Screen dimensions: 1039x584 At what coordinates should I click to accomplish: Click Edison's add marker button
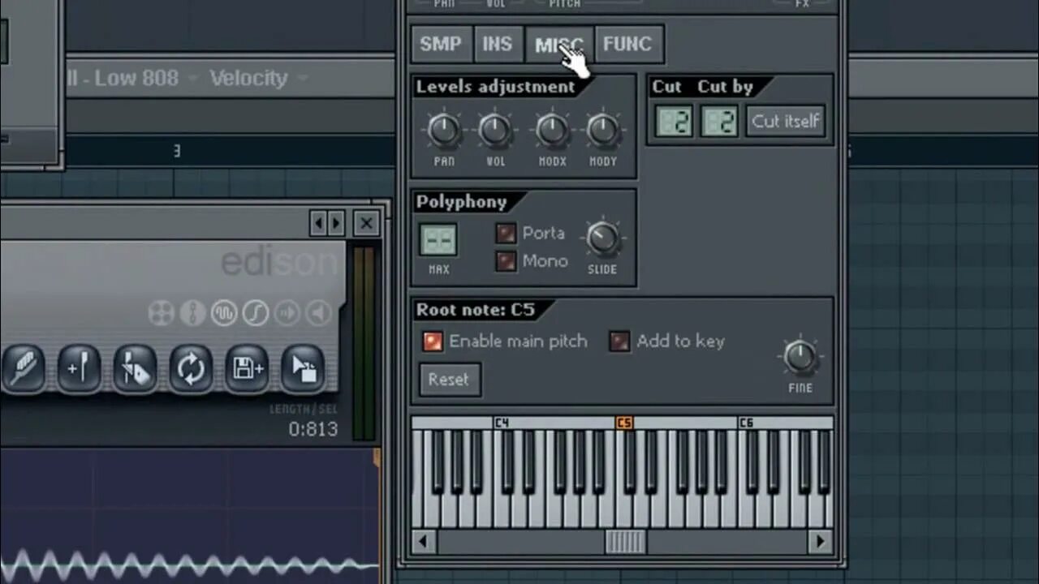pyautogui.click(x=79, y=370)
